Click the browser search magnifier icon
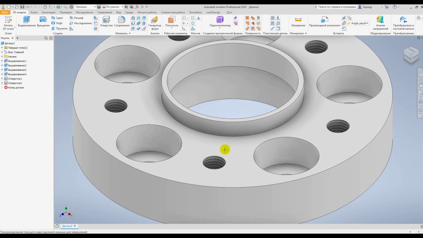Viewport: 423px width, 238px height. tap(46, 38)
